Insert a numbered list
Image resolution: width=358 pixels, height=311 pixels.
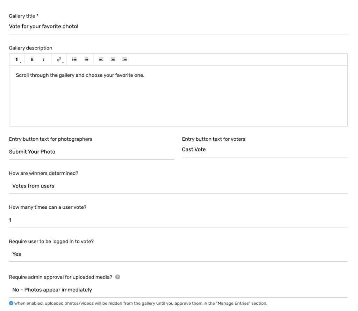(86, 60)
